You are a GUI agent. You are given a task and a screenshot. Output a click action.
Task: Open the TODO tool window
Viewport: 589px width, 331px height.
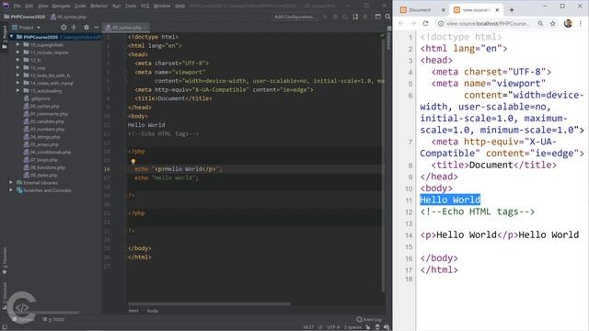pos(53,319)
